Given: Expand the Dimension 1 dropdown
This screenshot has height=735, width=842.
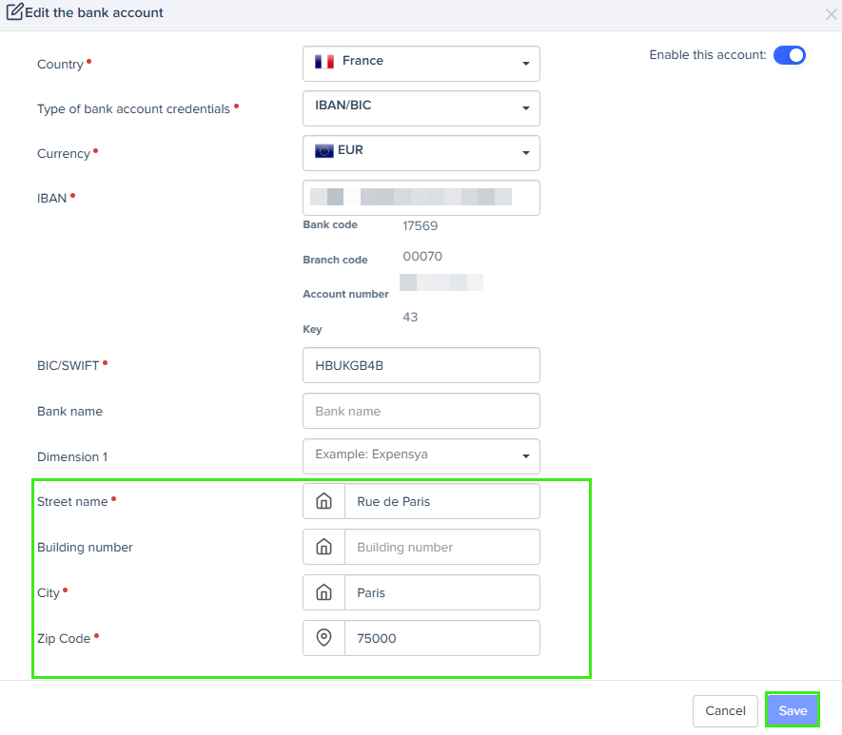Looking at the screenshot, I should click(x=421, y=456).
